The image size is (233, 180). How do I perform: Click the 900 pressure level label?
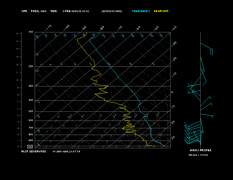[x=31, y=141]
